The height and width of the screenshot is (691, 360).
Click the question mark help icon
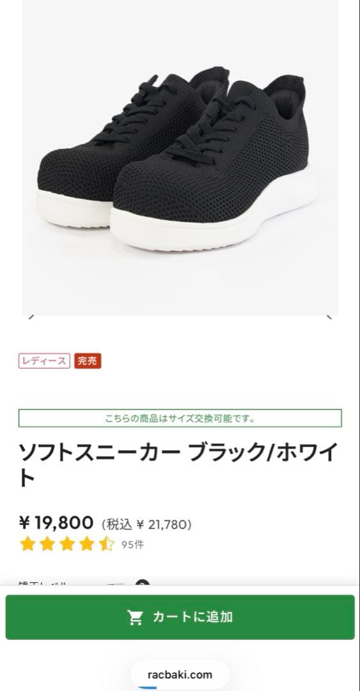(x=143, y=583)
